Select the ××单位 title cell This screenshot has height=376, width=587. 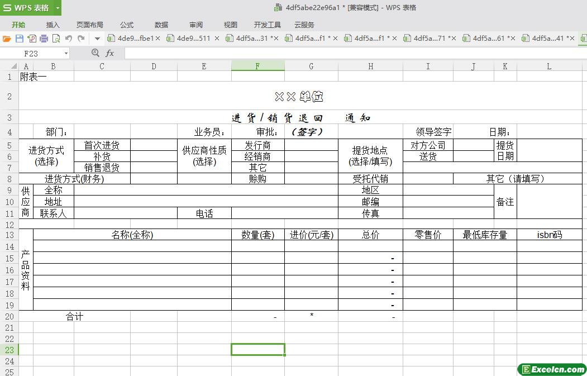[300, 96]
